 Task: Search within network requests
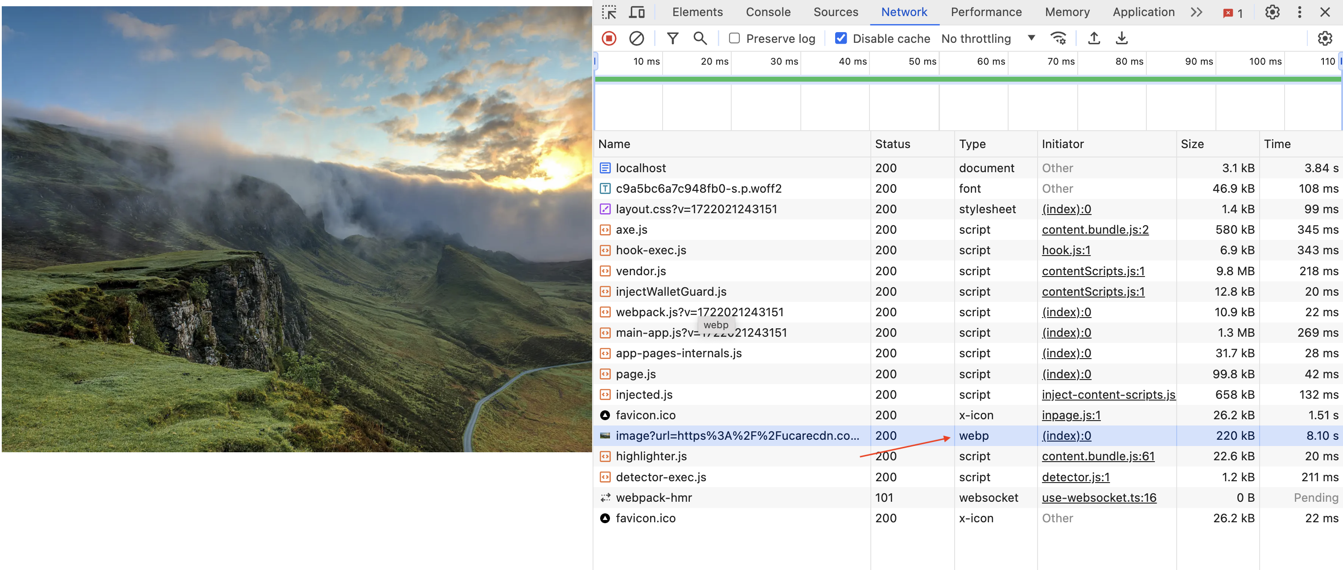click(700, 38)
